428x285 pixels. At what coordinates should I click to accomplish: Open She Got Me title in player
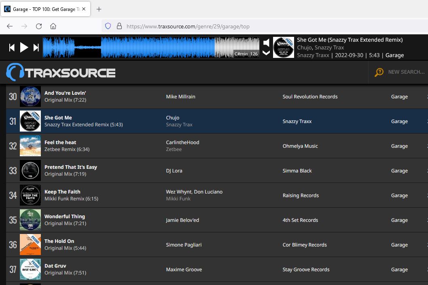tap(350, 40)
